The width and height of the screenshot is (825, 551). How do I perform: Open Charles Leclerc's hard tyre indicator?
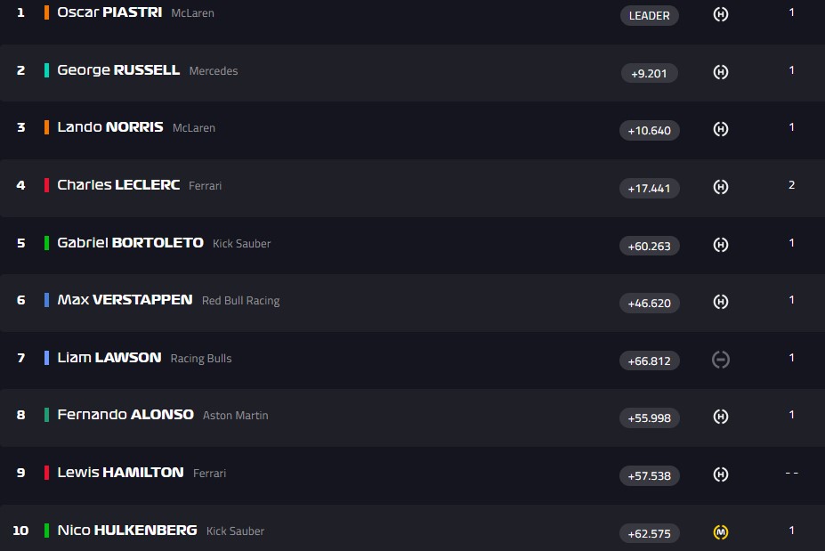[721, 188]
